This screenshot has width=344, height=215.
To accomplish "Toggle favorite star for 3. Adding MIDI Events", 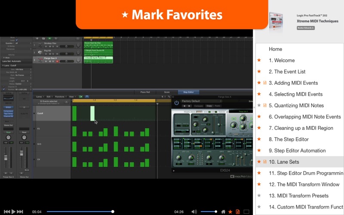I will (x=259, y=83).
